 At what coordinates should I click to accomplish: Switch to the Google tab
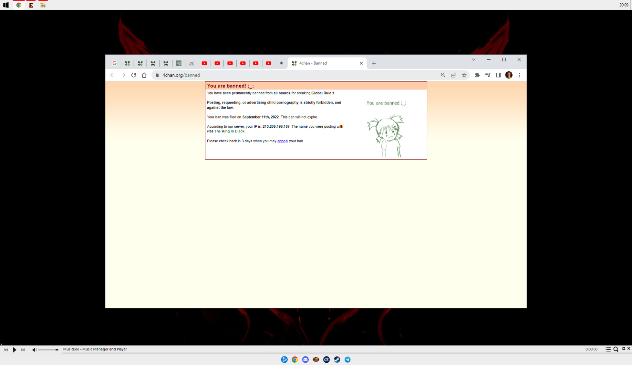[115, 63]
